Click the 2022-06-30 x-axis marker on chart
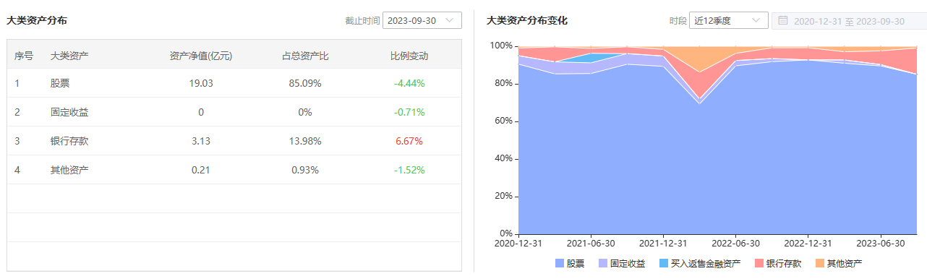 735,243
